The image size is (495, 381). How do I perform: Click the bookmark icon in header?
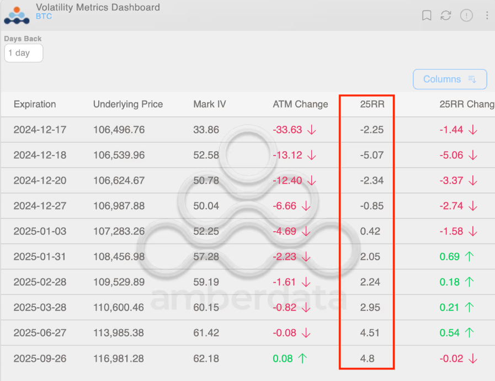tap(427, 15)
